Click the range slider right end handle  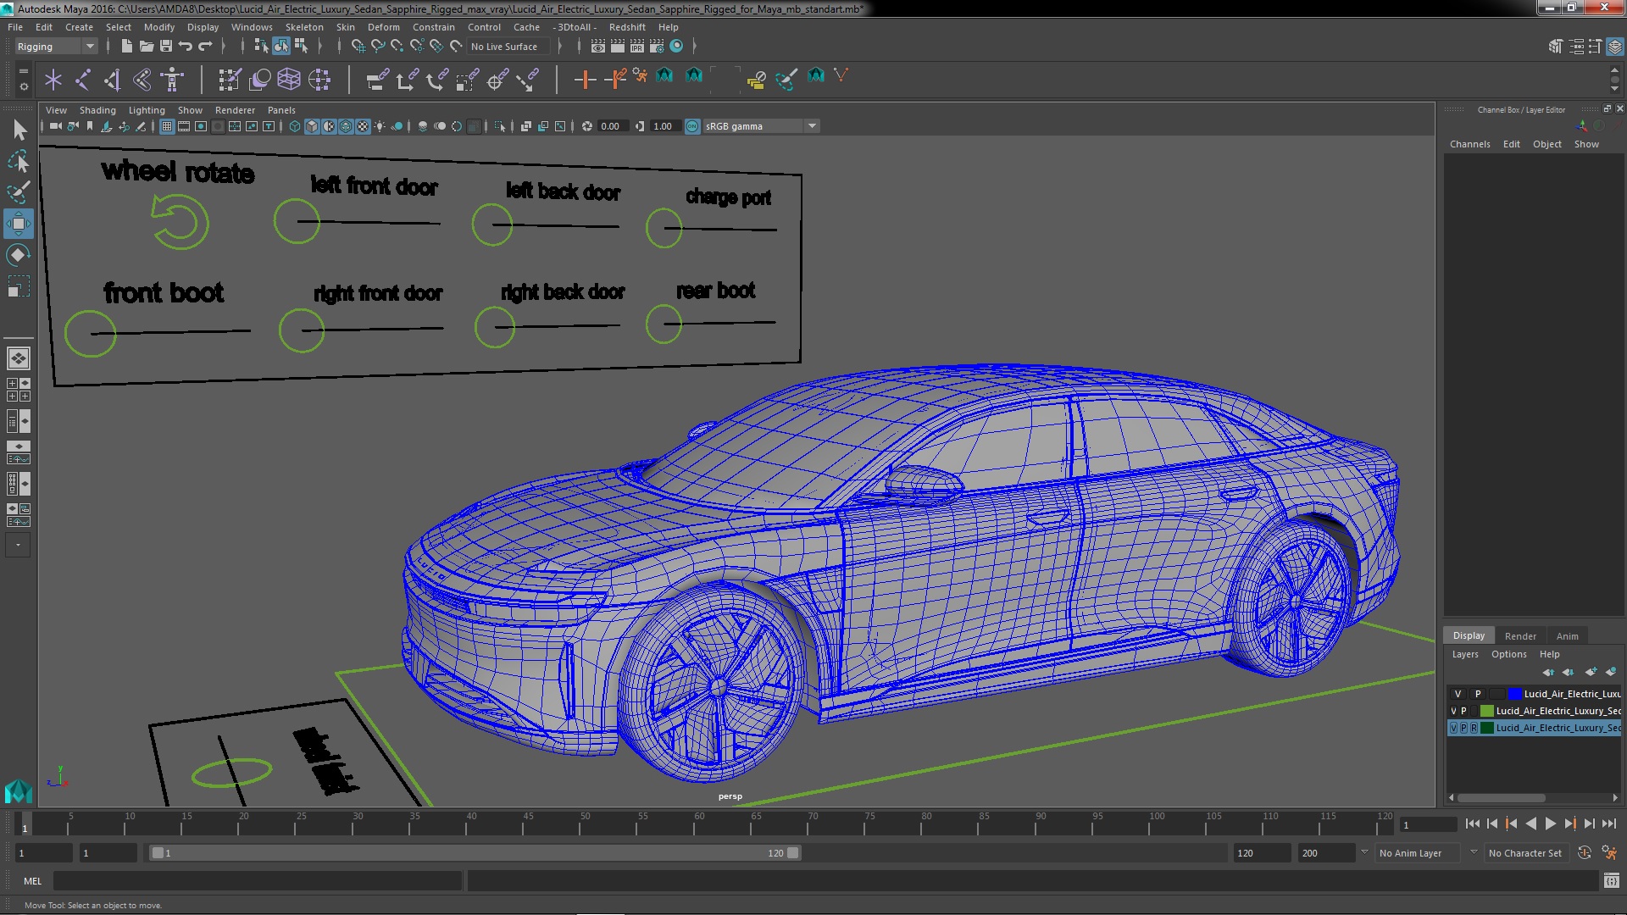[793, 853]
